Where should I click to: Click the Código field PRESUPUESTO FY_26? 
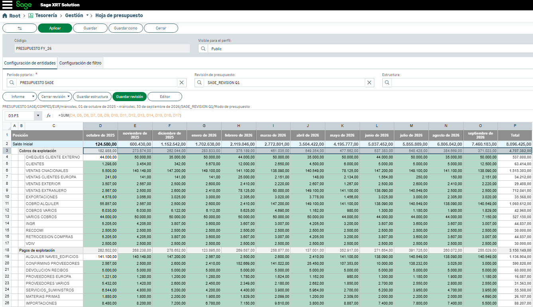pyautogui.click(x=102, y=49)
